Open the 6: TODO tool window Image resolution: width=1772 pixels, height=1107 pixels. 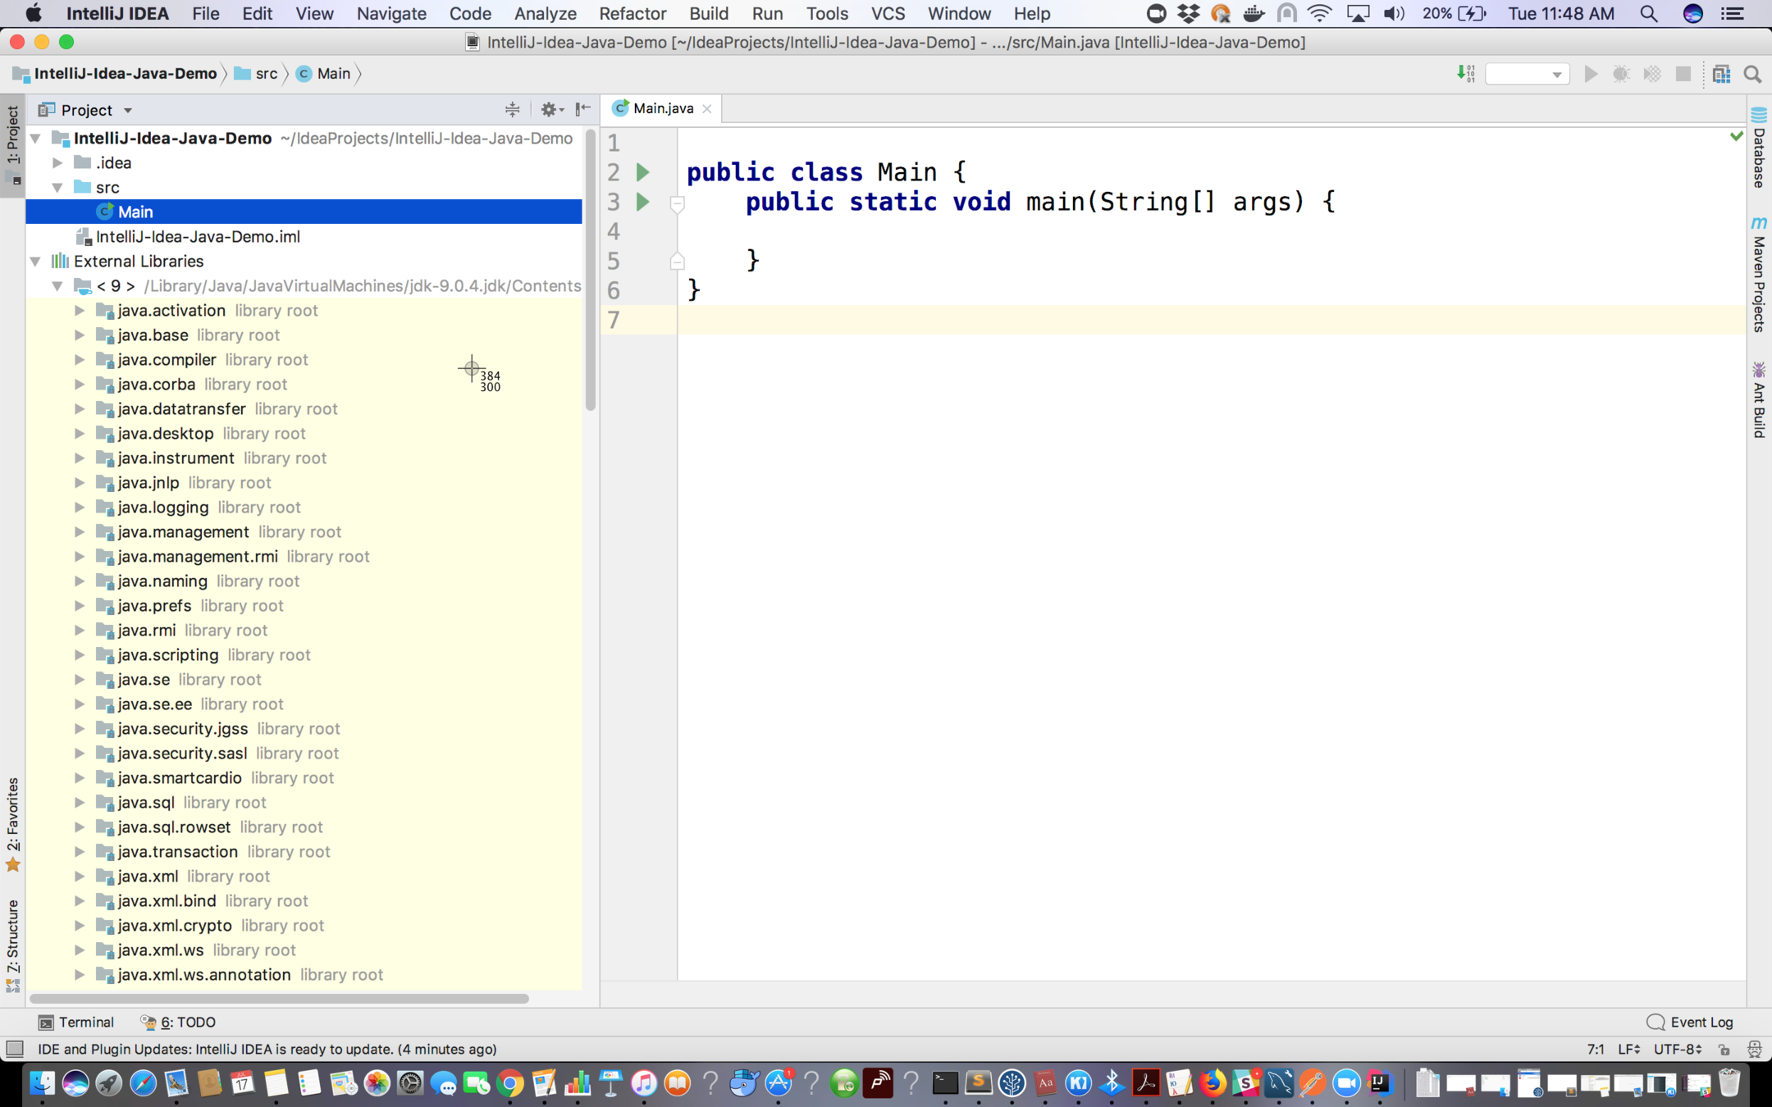click(178, 1022)
